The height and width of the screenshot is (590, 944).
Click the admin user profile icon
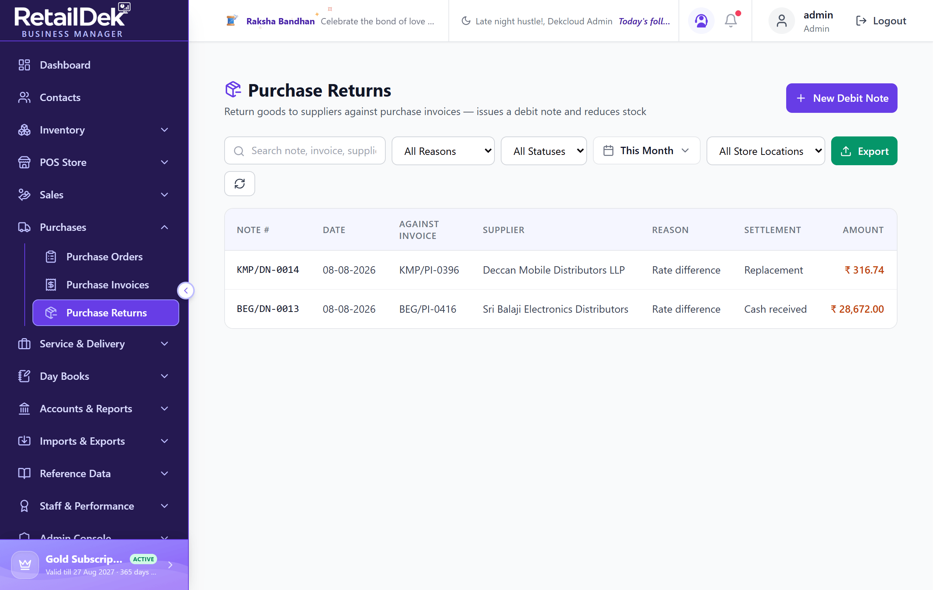[x=781, y=21]
